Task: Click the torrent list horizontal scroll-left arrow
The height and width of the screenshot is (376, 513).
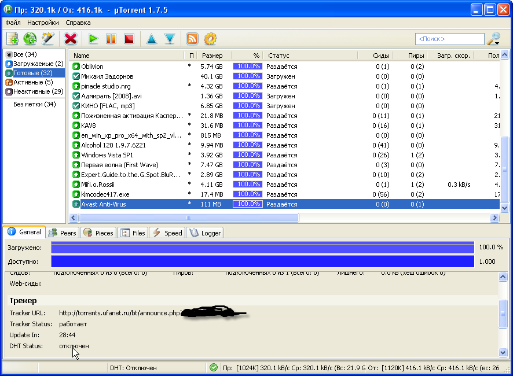Action: pyautogui.click(x=74, y=218)
